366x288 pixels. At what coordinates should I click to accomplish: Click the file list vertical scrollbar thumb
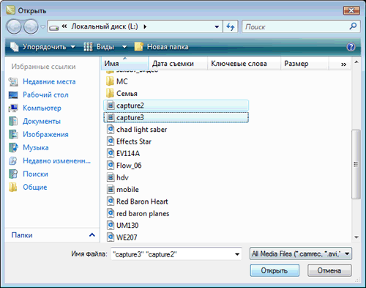point(356,164)
